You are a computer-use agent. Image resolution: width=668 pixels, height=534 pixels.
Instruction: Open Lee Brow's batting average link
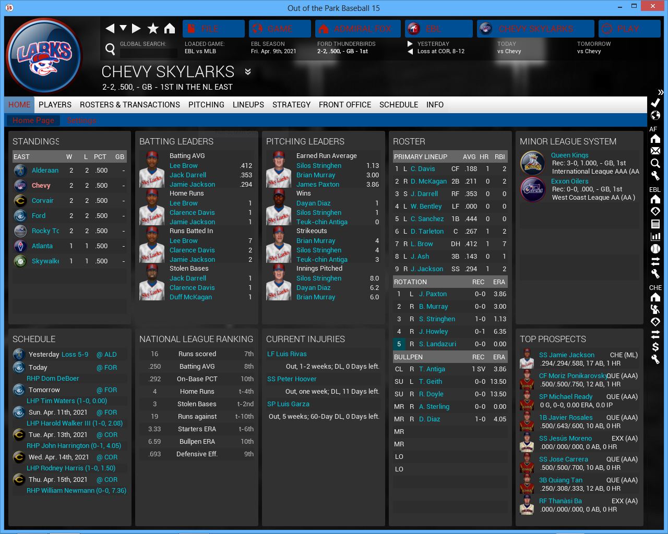183,166
